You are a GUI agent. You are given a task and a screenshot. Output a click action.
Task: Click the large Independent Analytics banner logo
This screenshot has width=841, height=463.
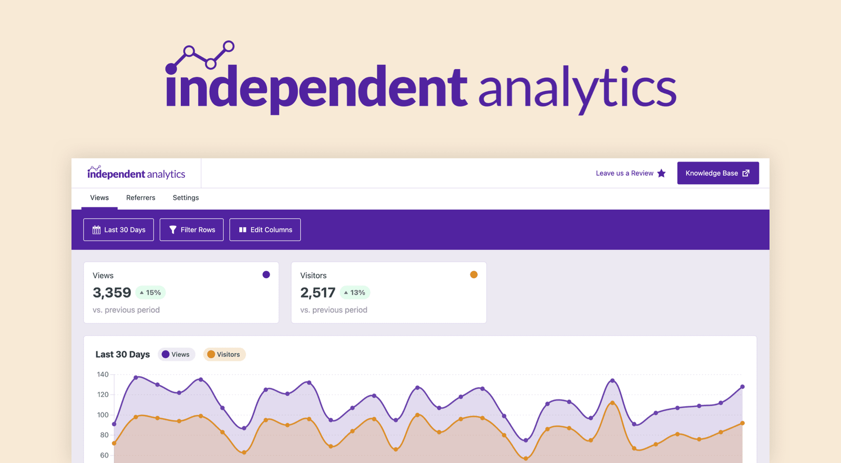point(420,79)
